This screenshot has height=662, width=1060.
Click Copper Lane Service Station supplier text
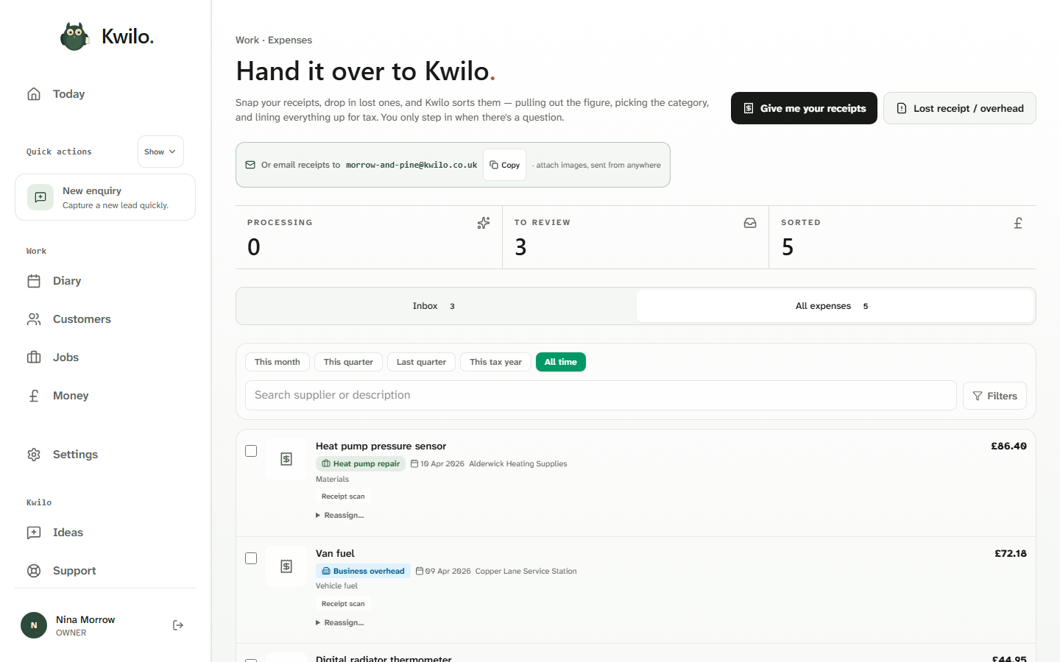tap(526, 571)
